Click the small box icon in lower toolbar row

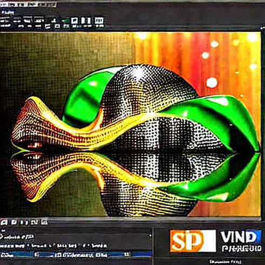[x=57, y=26]
